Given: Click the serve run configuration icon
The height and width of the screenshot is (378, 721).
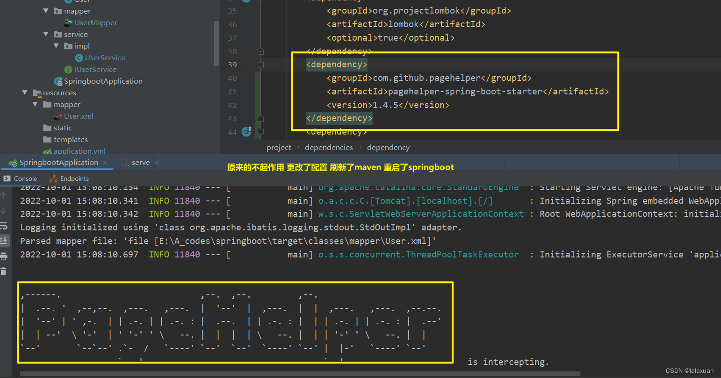Looking at the screenshot, I should point(125,162).
